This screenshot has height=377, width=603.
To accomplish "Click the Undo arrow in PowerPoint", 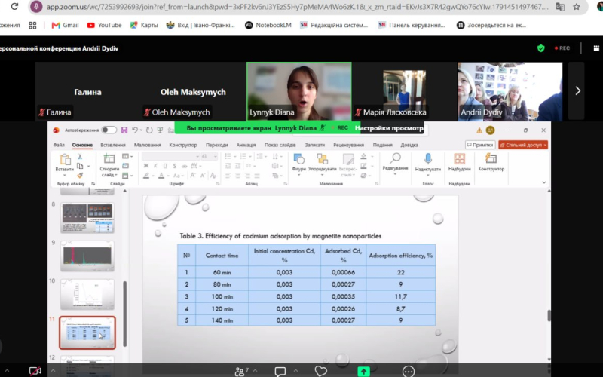I will click(134, 130).
